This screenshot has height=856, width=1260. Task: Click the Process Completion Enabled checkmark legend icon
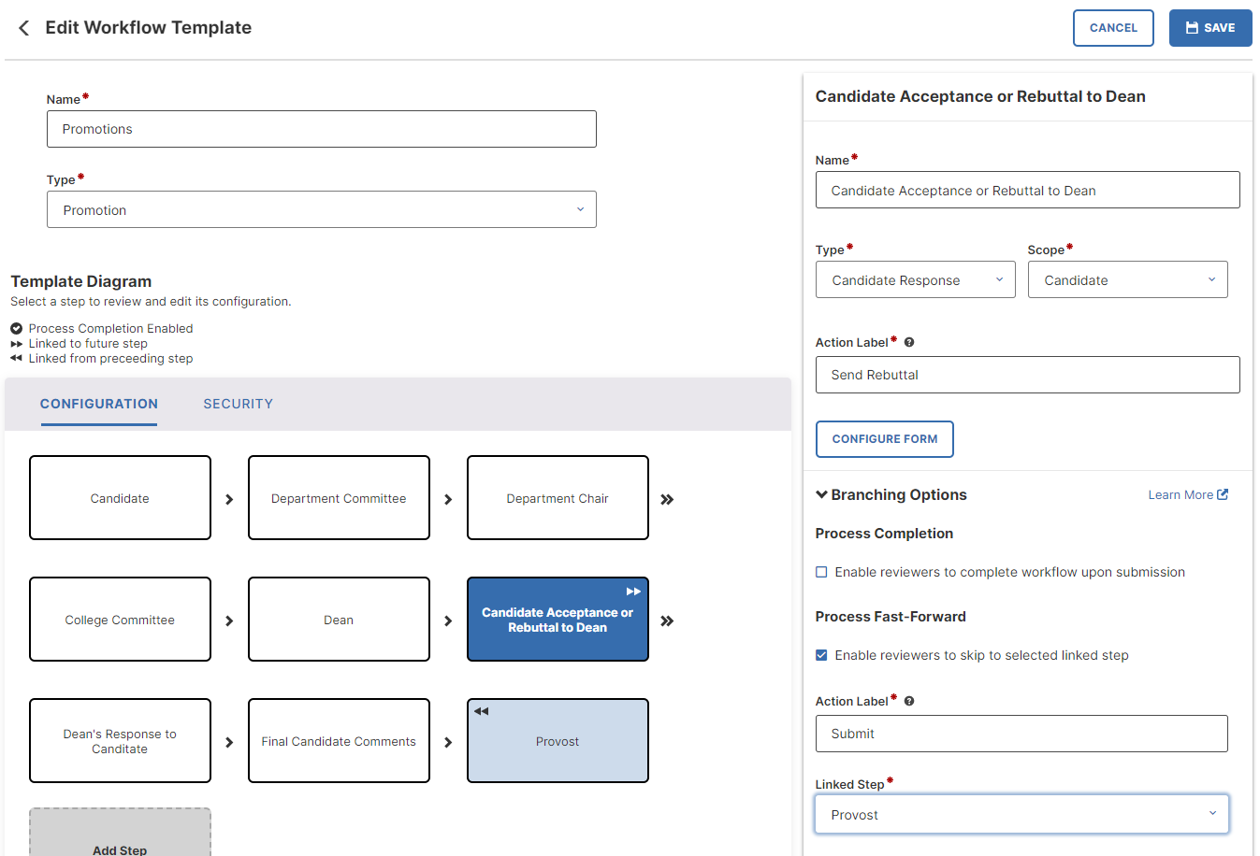(17, 329)
